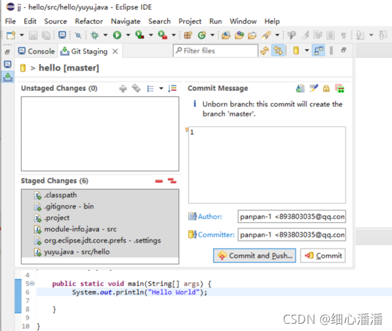Click the Commit button
The image size is (392, 331).
[323, 256]
